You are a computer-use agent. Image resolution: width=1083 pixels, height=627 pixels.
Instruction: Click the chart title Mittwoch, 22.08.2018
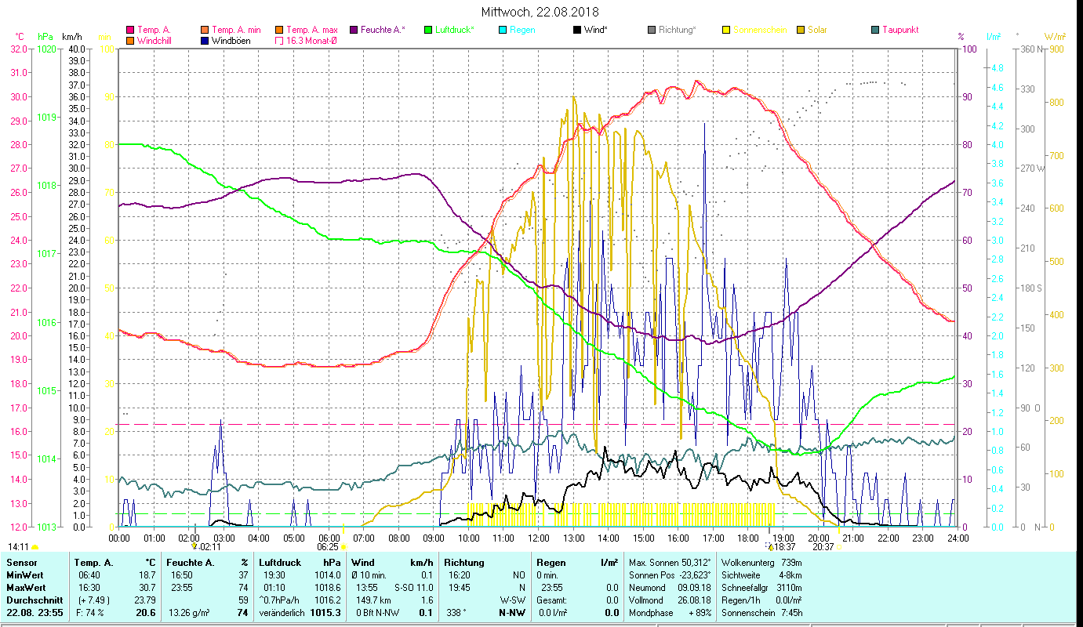[541, 12]
